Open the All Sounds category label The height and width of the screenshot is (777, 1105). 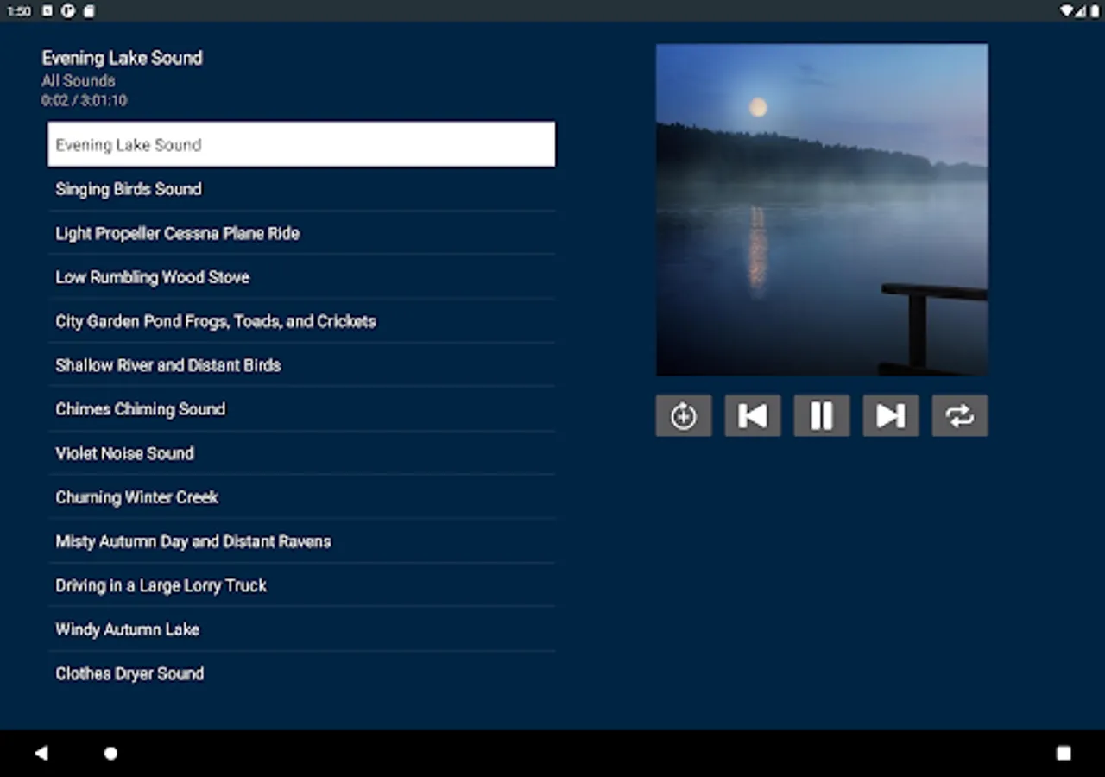coord(78,80)
